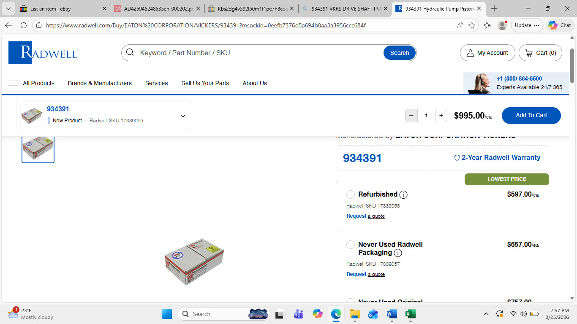This screenshot has height=324, width=577.
Task: Click the Add To Cart button
Action: pyautogui.click(x=531, y=116)
